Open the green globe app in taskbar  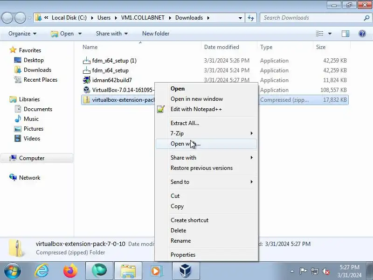[99, 271]
